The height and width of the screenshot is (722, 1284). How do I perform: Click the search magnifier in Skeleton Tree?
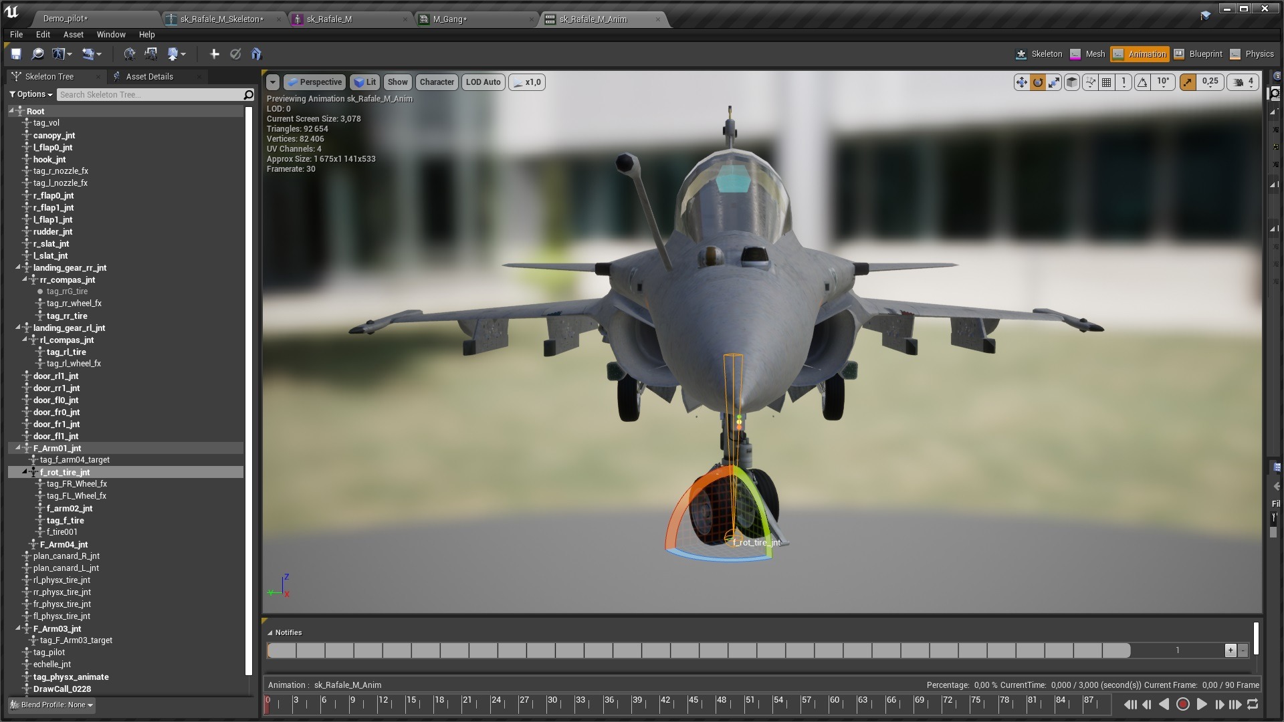[249, 95]
